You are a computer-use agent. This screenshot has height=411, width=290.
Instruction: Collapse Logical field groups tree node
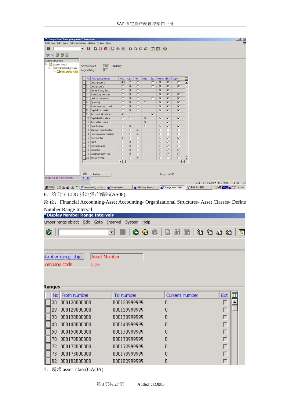pos(49,68)
